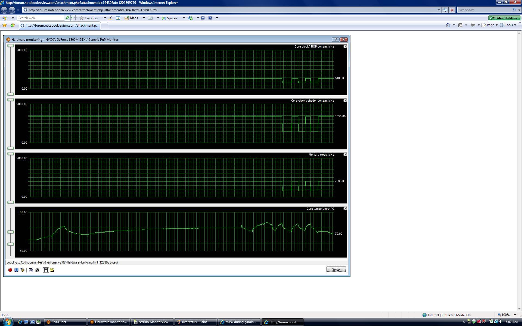The height and width of the screenshot is (326, 522).
Task: Open the Tools menu
Action: tap(508, 25)
